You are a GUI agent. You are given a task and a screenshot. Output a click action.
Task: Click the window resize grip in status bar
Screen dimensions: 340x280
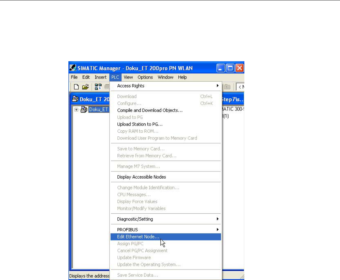(x=242, y=277)
